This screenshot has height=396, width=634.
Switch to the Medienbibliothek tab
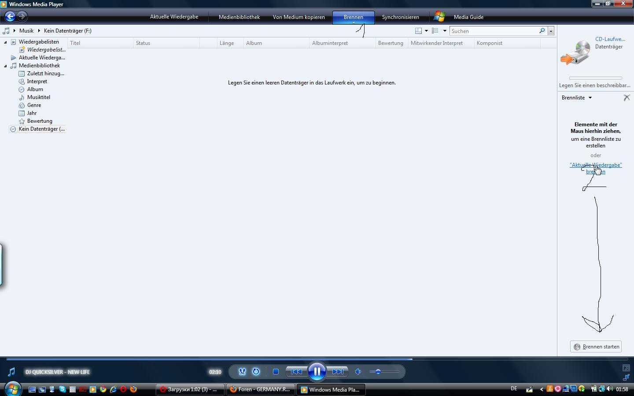(239, 17)
